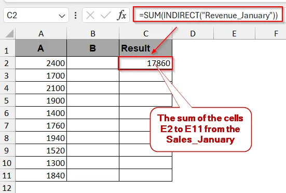Select cell with value 1300
Viewport: 286px width, 193px height.
tap(41, 163)
